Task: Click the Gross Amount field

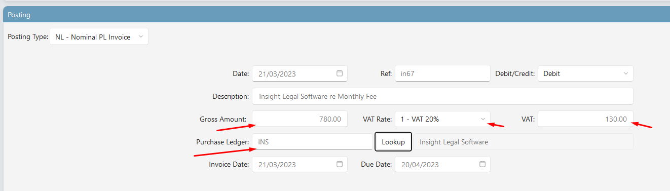Action: tap(300, 119)
